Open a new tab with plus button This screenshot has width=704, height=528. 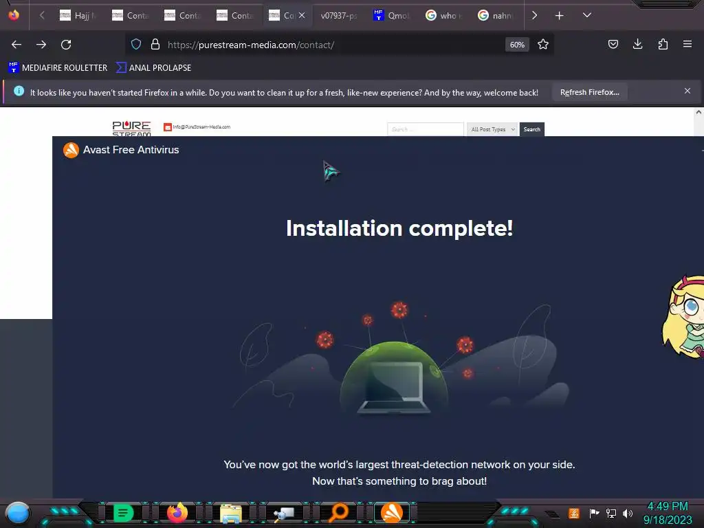(560, 16)
